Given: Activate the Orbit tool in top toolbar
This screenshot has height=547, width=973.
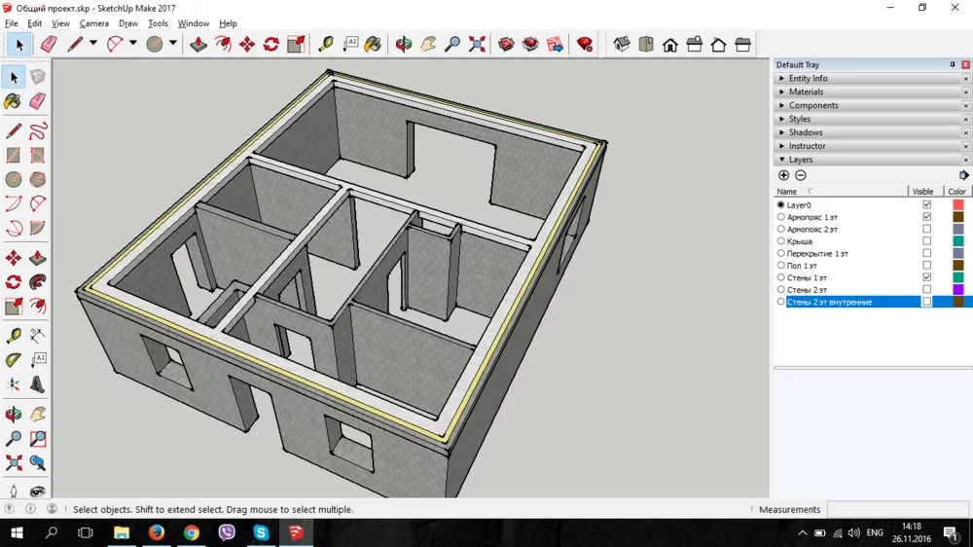Looking at the screenshot, I should point(404,44).
